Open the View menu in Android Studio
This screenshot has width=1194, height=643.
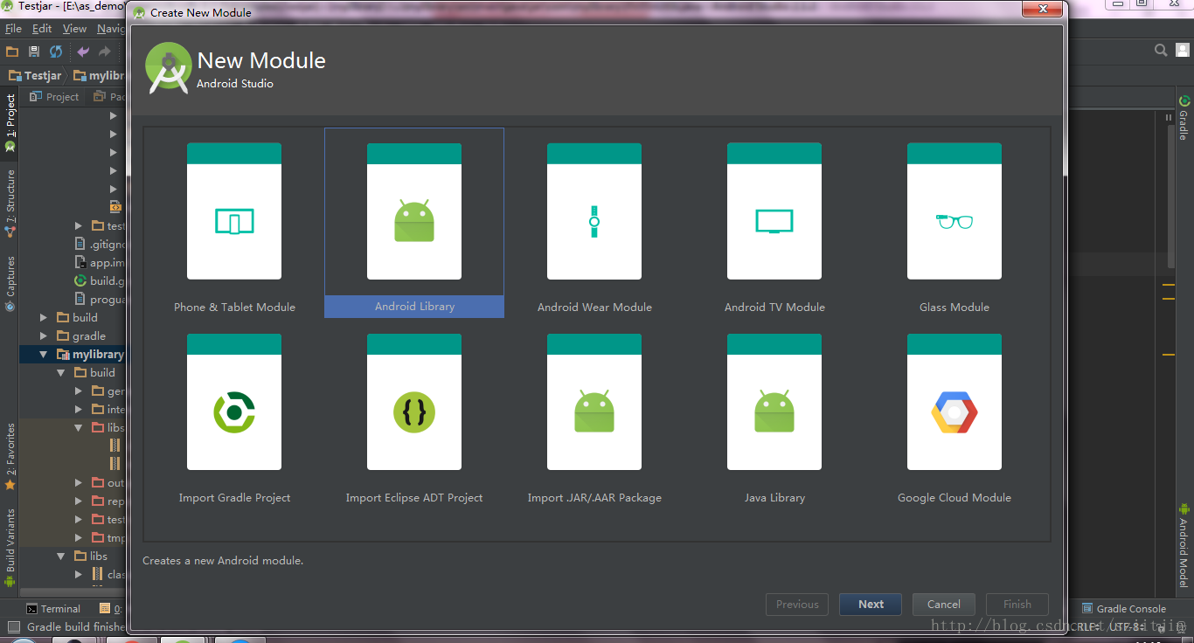74,29
